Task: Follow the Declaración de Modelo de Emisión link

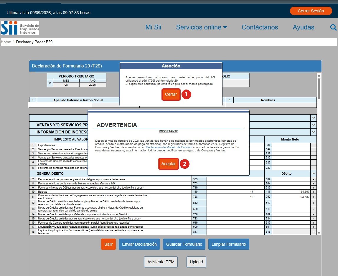Action: (x=169, y=147)
